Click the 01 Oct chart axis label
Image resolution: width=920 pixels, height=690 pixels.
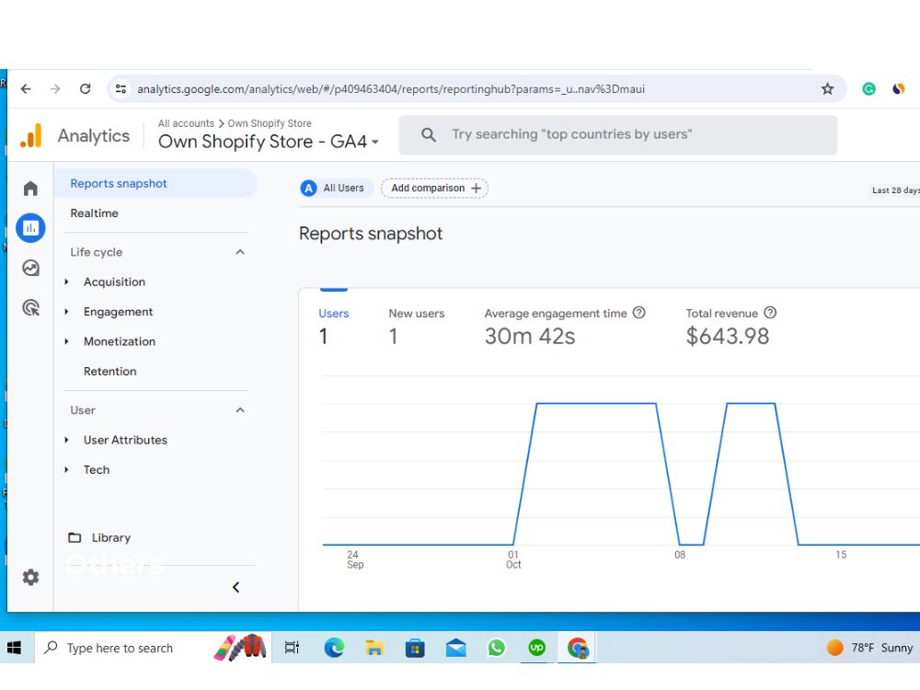coord(513,559)
